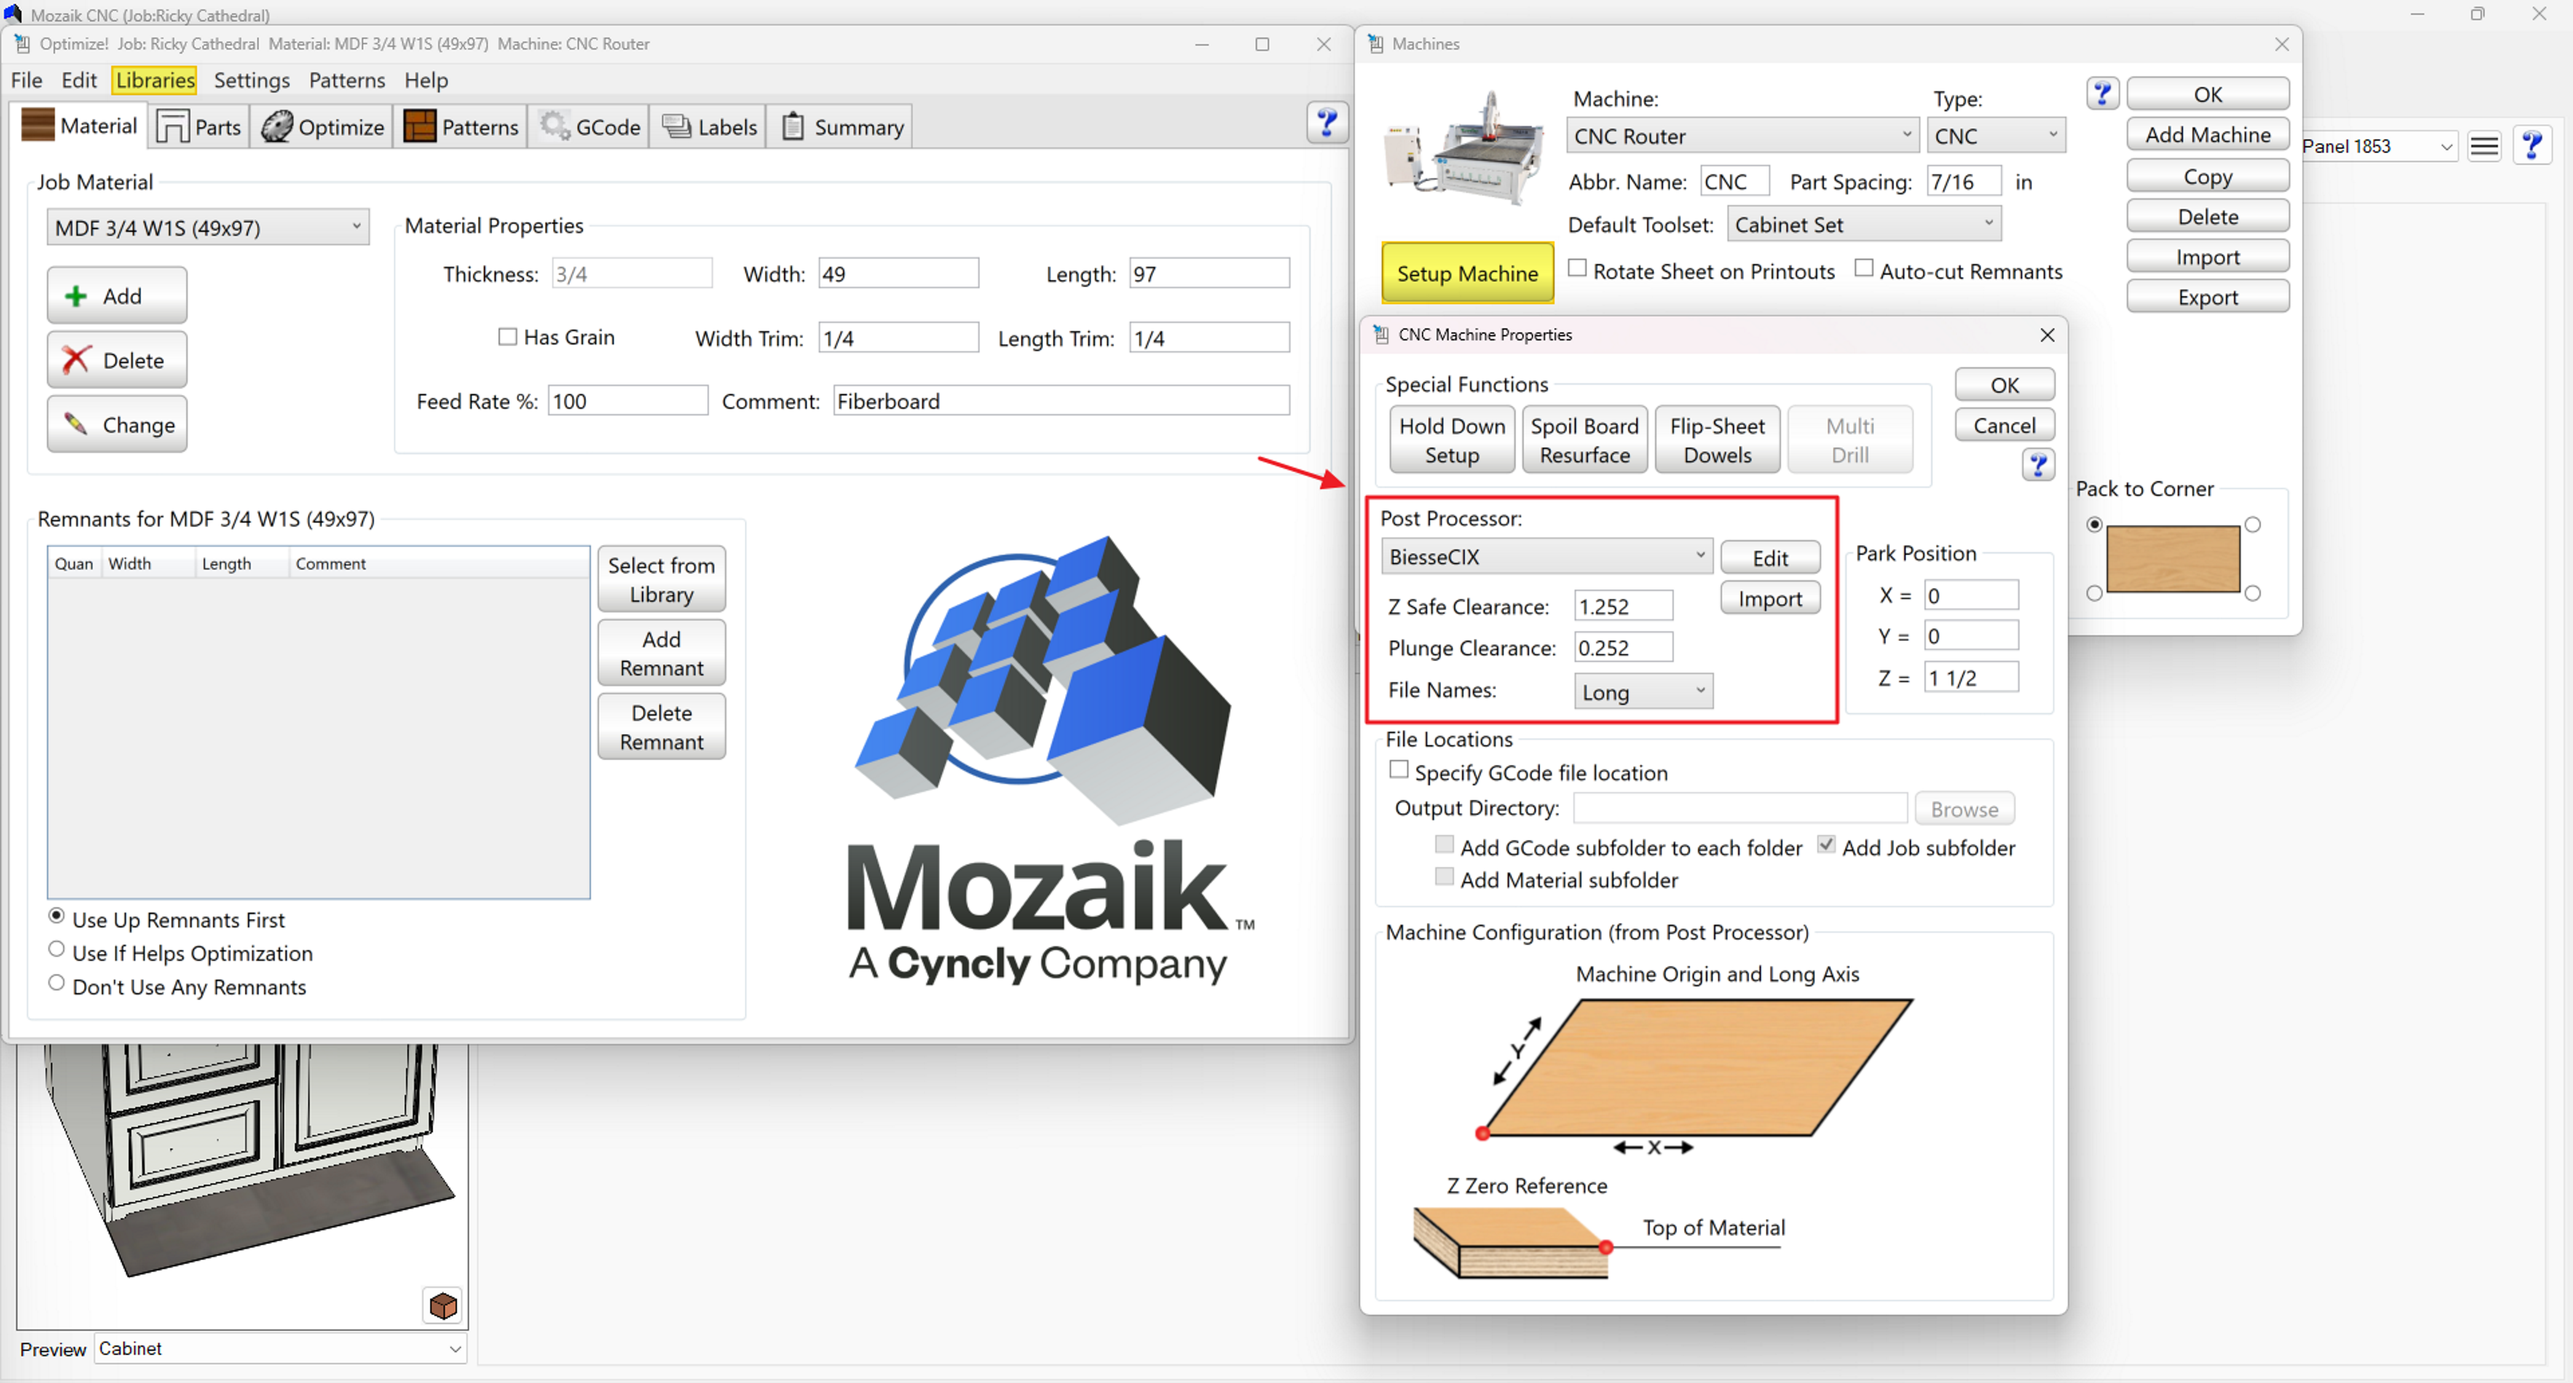Switch to the Parts tab
Viewport: 2573px width, 1383px height.
coord(199,127)
